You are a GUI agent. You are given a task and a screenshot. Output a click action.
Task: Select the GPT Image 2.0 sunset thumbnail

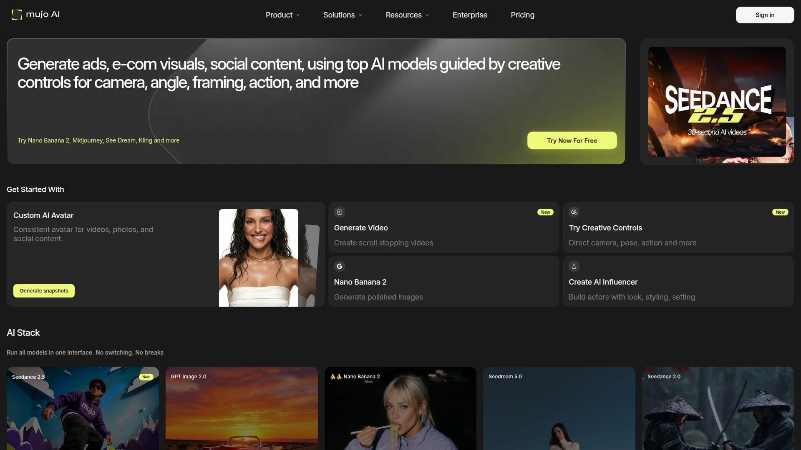242,408
